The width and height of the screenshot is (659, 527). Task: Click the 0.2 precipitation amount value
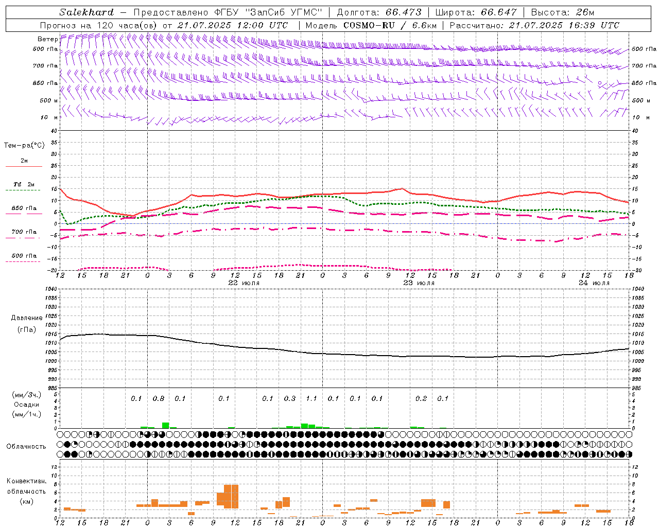(x=421, y=398)
